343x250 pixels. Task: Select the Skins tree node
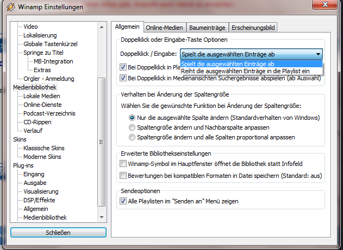point(20,139)
